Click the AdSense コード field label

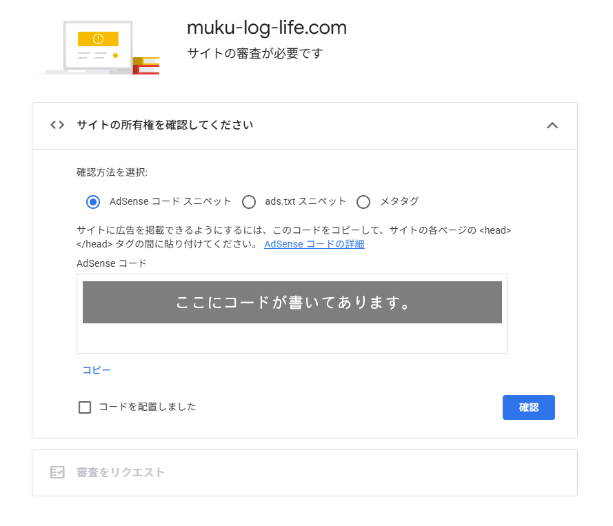point(112,263)
